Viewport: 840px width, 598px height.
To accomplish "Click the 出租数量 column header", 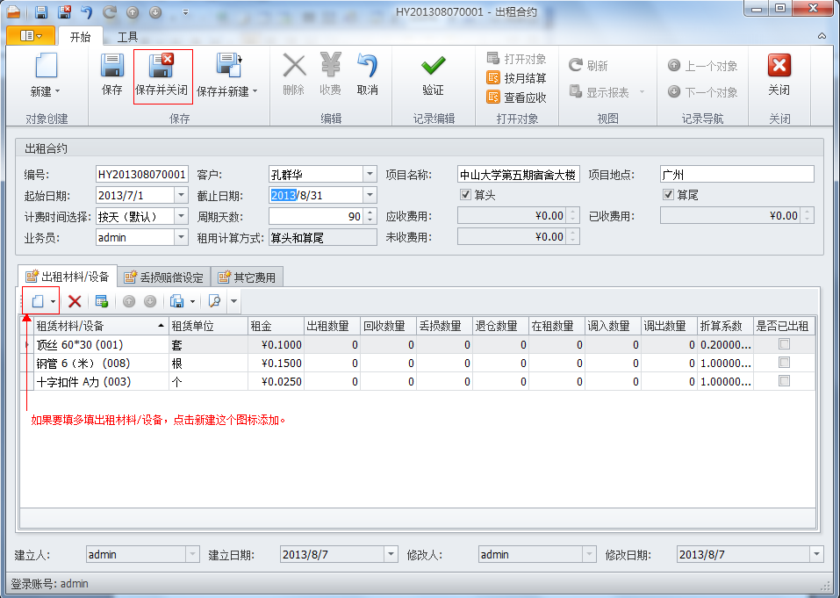I will [332, 326].
